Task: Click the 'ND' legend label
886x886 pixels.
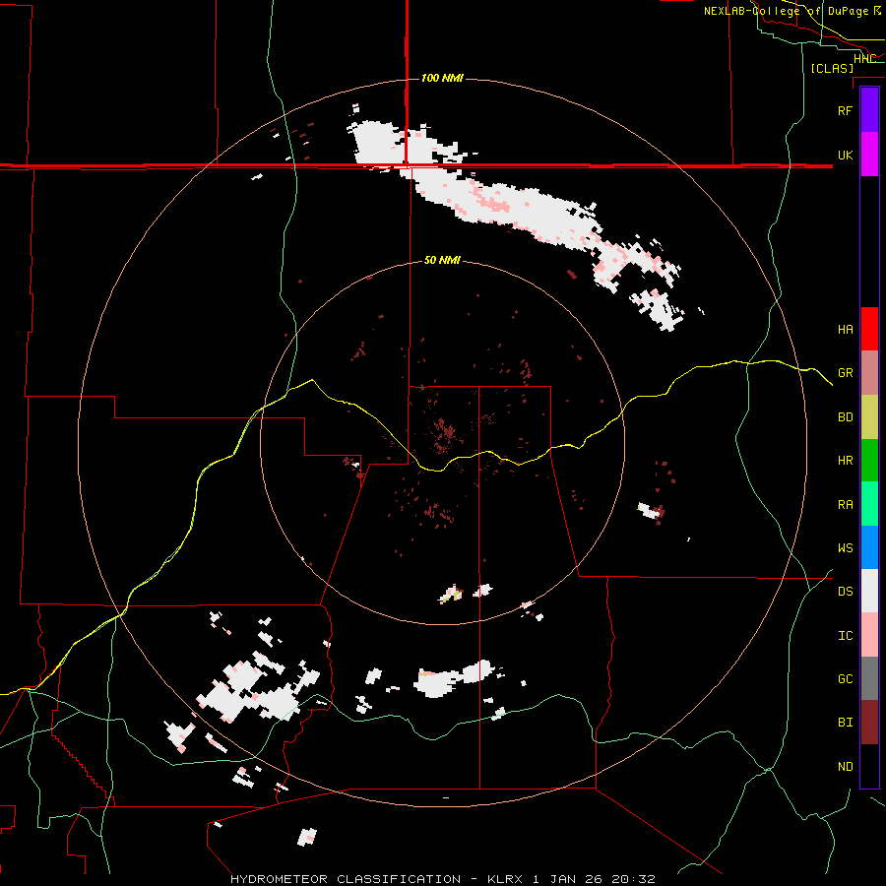Action: click(x=845, y=767)
